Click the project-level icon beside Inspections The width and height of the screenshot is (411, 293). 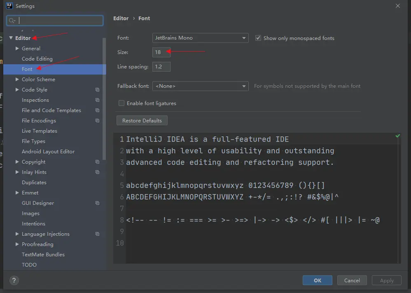click(x=98, y=100)
